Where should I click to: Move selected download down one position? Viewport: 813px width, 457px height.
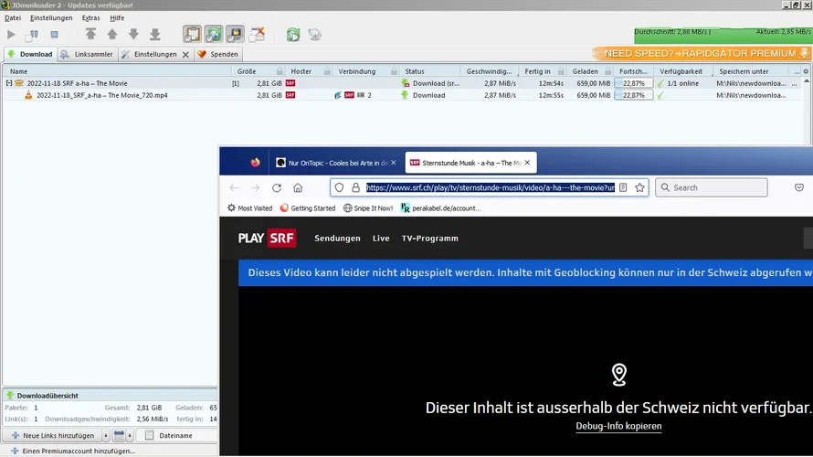point(133,34)
